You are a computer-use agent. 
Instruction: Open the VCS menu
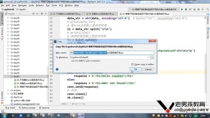[61, 5]
